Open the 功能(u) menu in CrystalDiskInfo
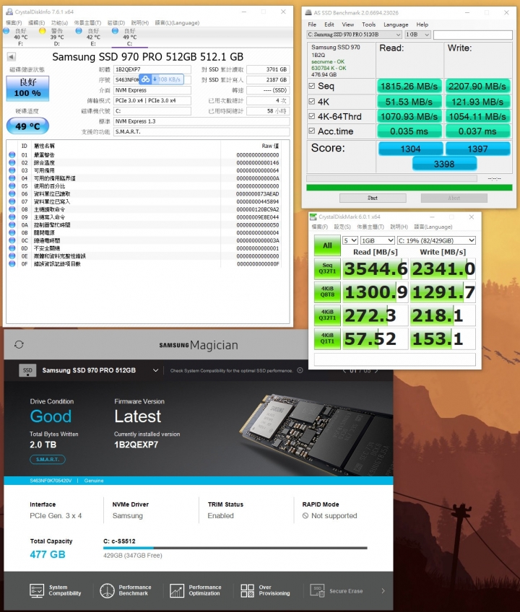Screen dimensions: 520x612 tap(59, 22)
